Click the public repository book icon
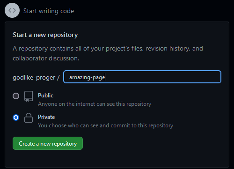Image resolution: width=234 pixels, height=169 pixels. tap(29, 96)
